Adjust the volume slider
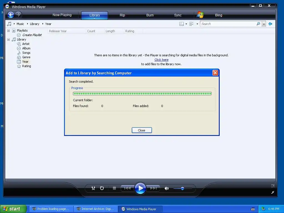Viewport: 284px width, 213px height. tap(182, 189)
